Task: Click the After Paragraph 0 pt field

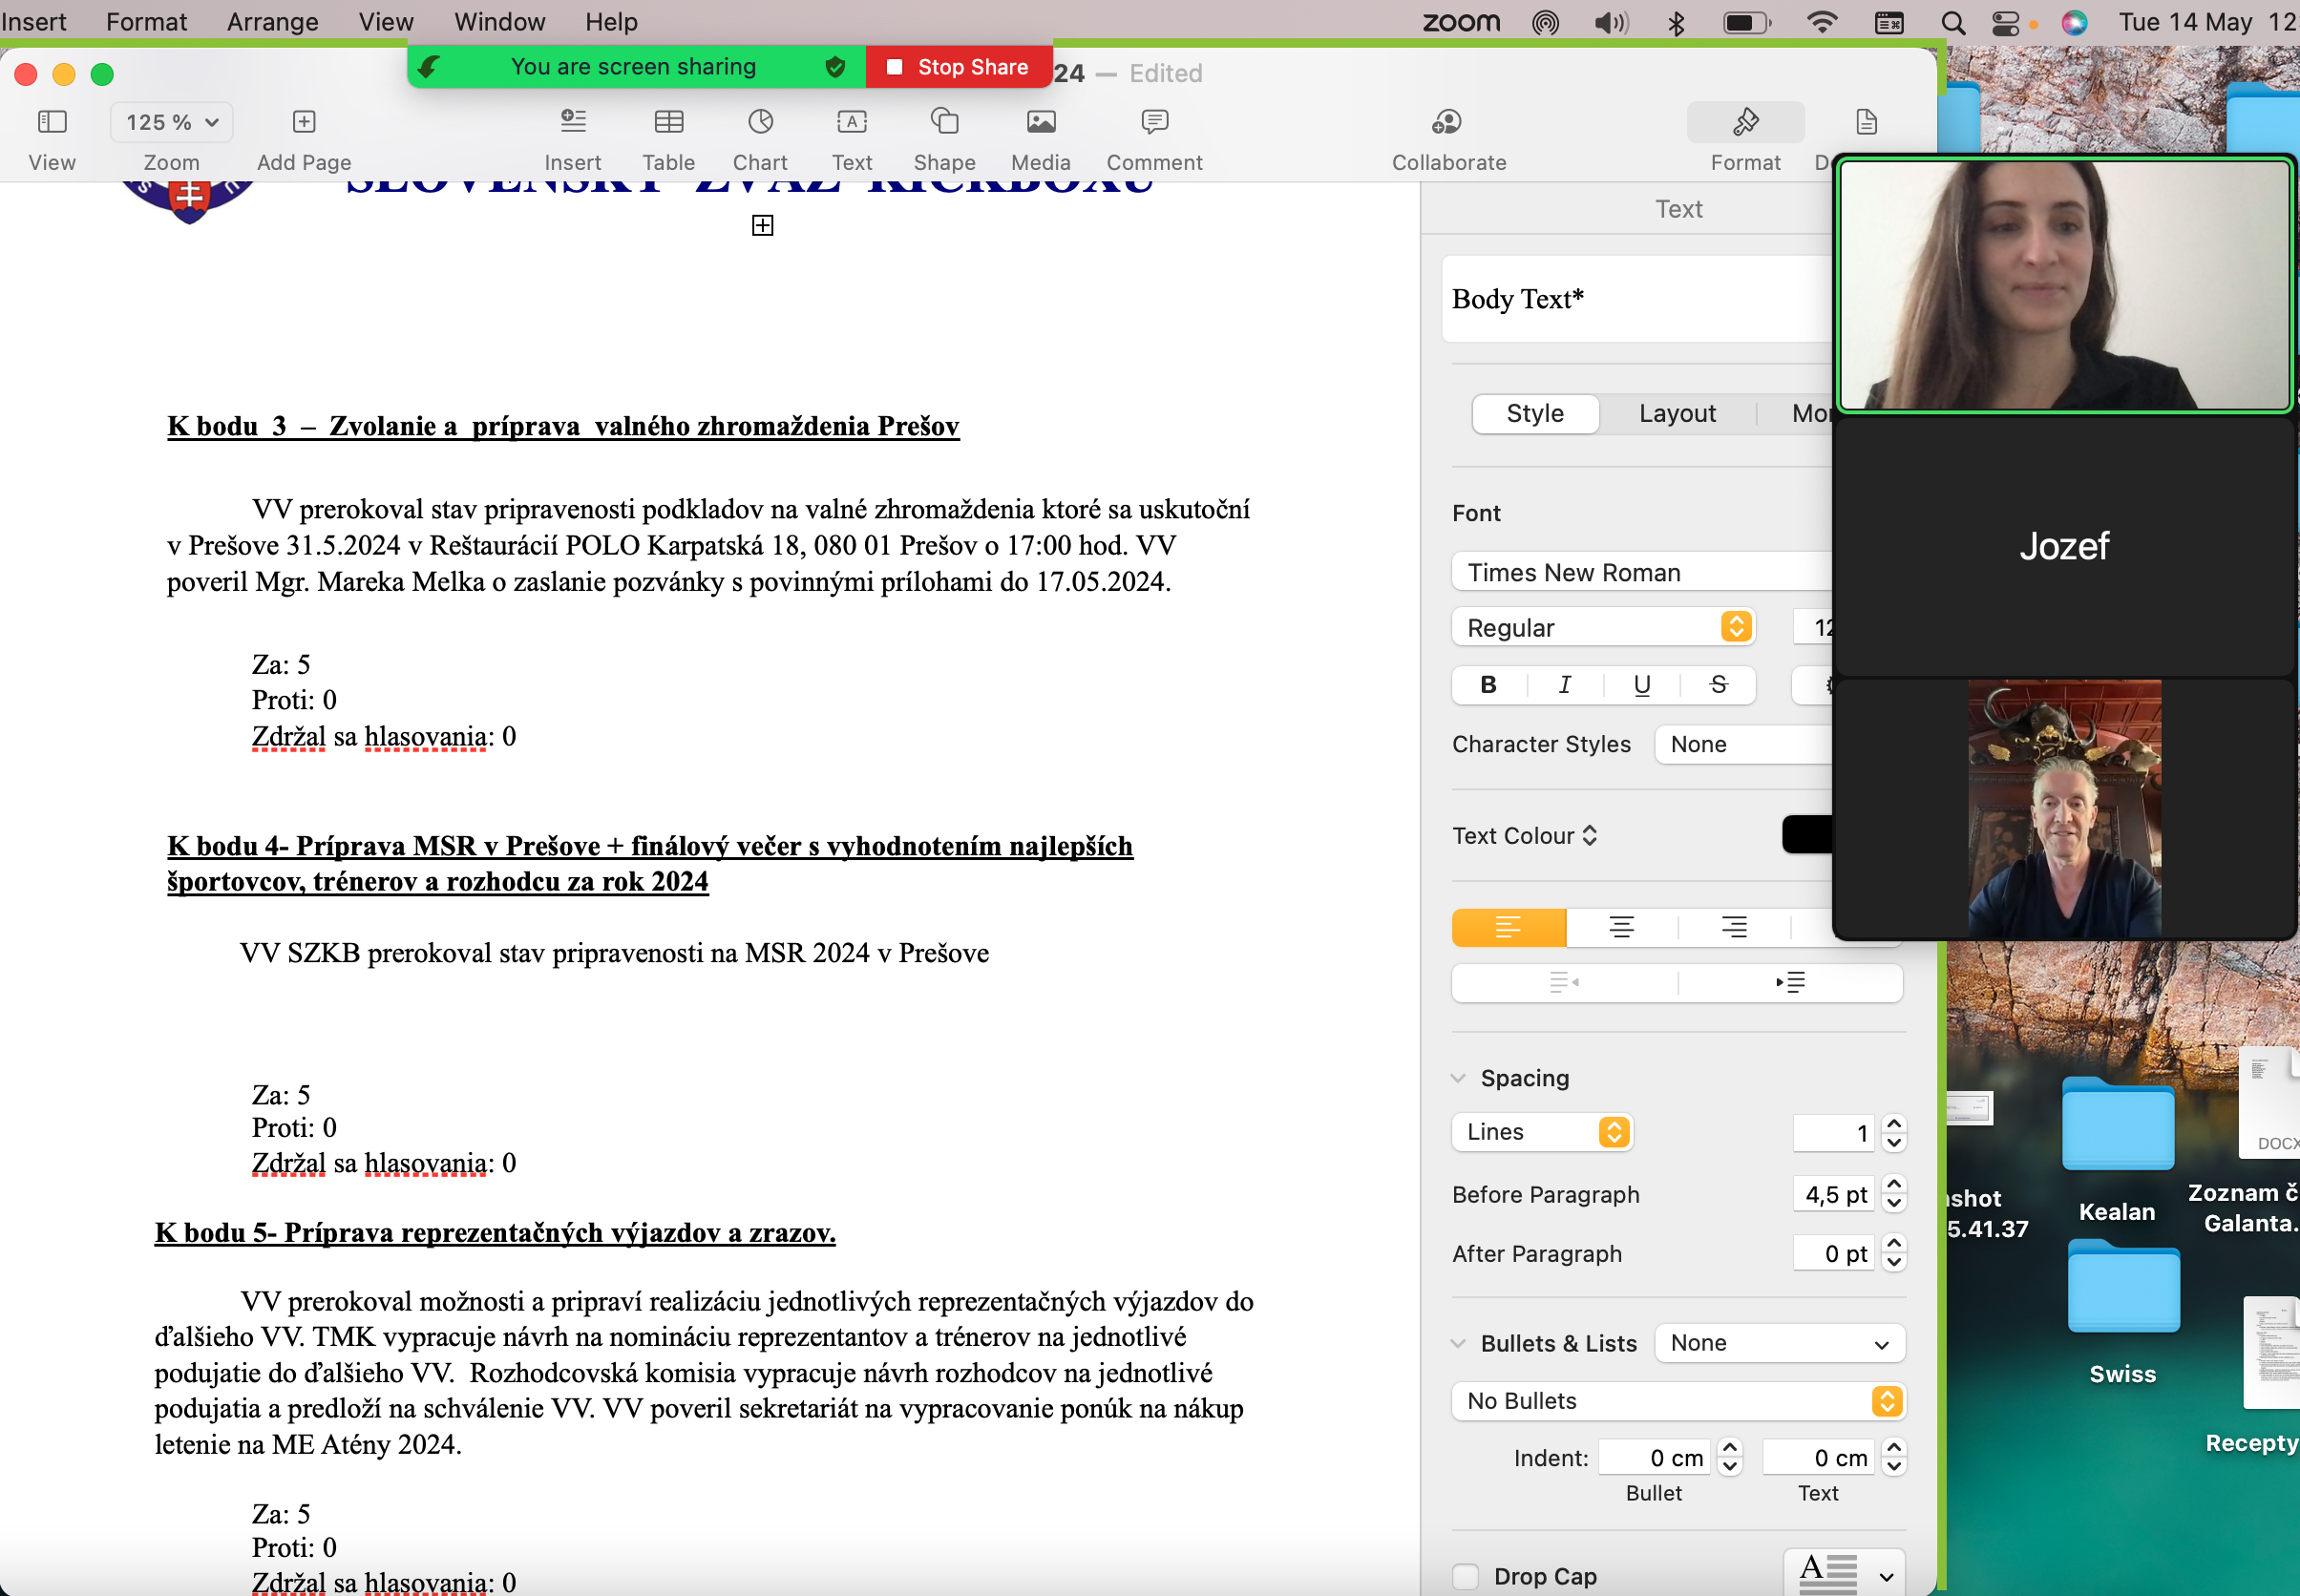Action: [1835, 1254]
